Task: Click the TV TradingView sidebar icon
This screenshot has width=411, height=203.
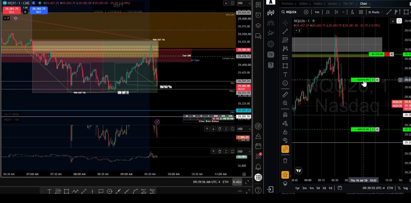Action: pyautogui.click(x=271, y=54)
